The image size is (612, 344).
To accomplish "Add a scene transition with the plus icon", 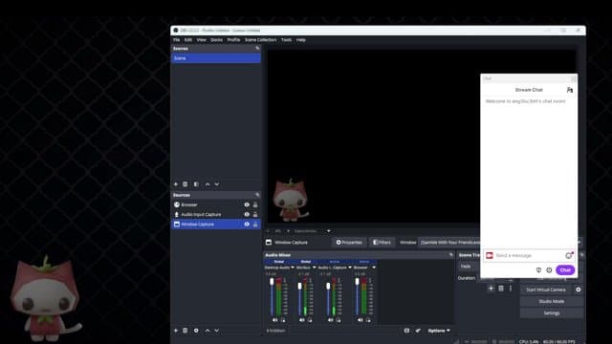I will 491,289.
